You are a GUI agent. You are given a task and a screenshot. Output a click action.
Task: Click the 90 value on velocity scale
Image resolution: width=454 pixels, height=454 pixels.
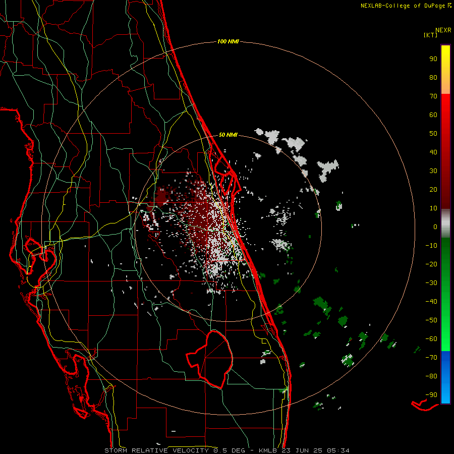point(433,59)
